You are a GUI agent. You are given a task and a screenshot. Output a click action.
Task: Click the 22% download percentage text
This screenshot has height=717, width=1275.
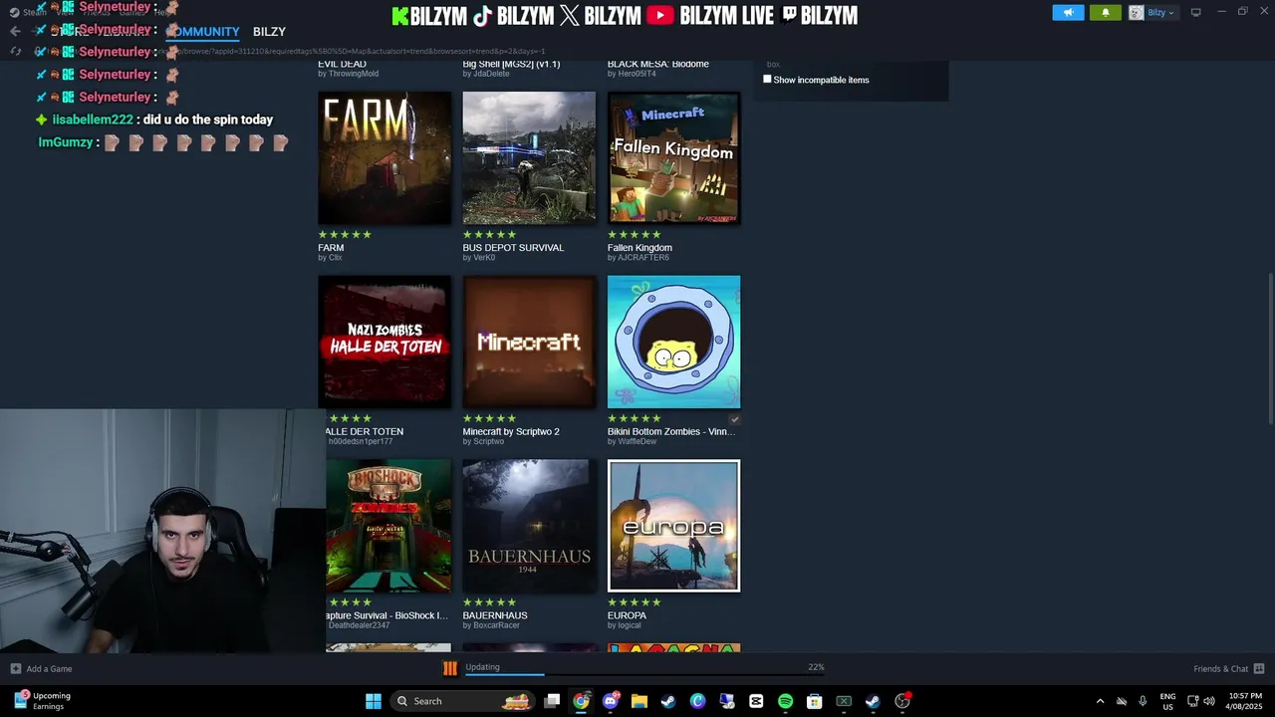point(816,667)
